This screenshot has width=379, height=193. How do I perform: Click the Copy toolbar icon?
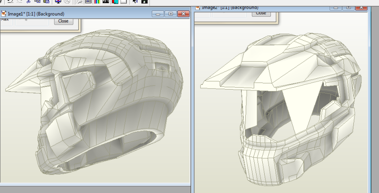(x=37, y=1)
